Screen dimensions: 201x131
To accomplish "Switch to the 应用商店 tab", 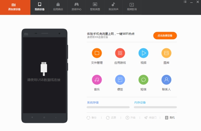I will [58, 7].
